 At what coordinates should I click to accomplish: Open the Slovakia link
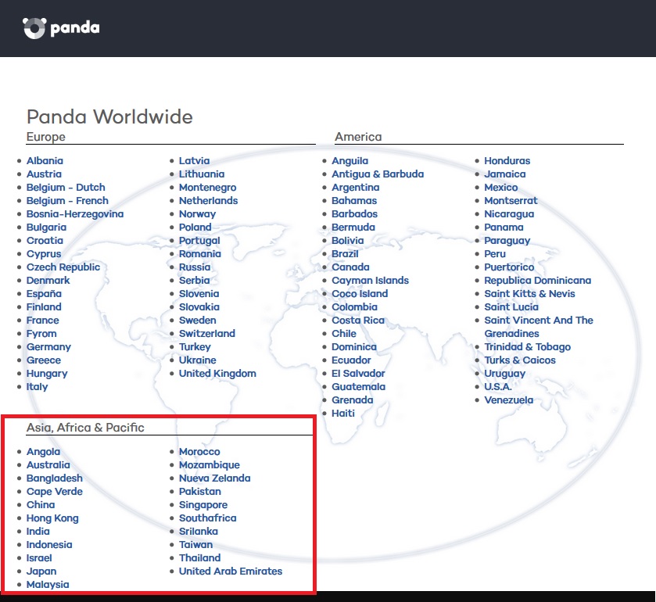click(199, 307)
